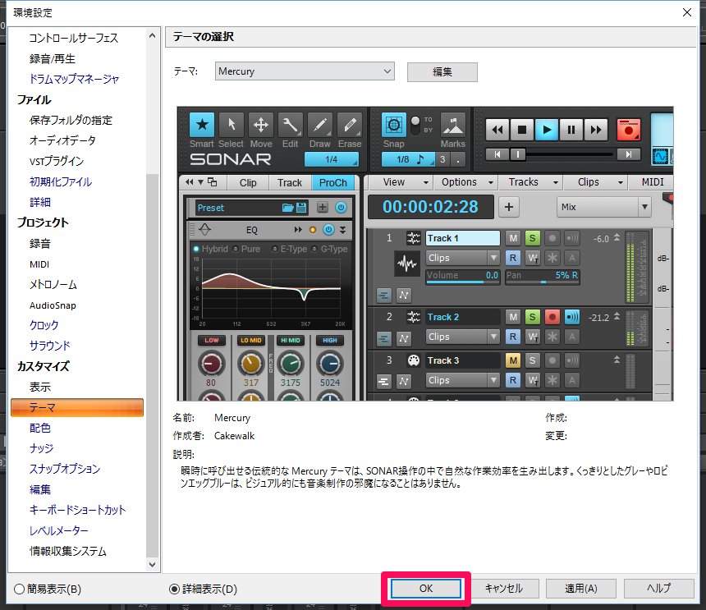Toggle Mute on Track 1 in preview
The image size is (706, 610).
(513, 238)
